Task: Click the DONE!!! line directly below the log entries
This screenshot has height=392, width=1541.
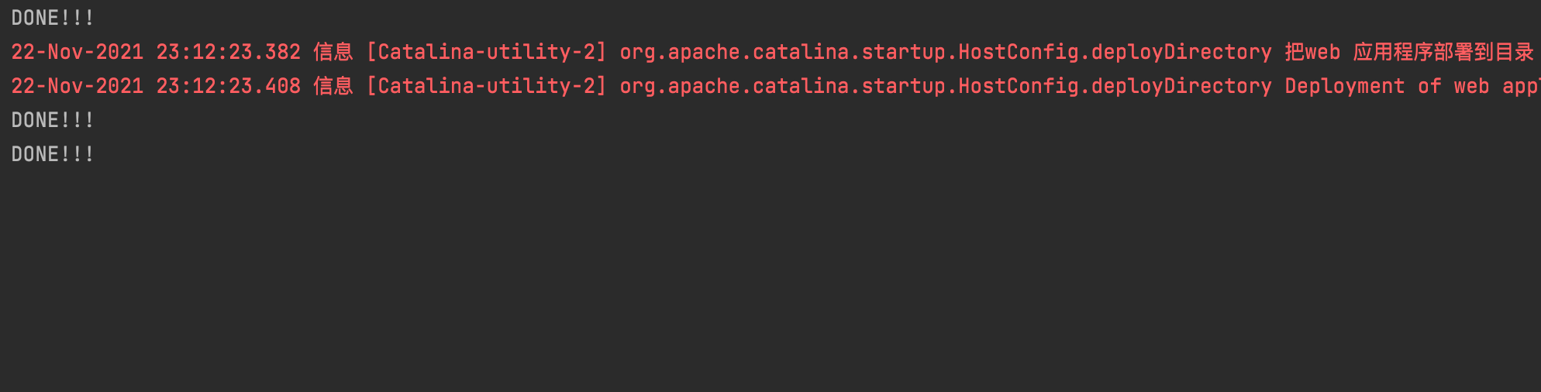Action: tap(53, 120)
